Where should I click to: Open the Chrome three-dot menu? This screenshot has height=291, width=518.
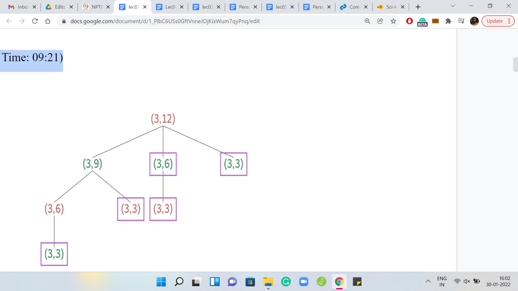509,21
